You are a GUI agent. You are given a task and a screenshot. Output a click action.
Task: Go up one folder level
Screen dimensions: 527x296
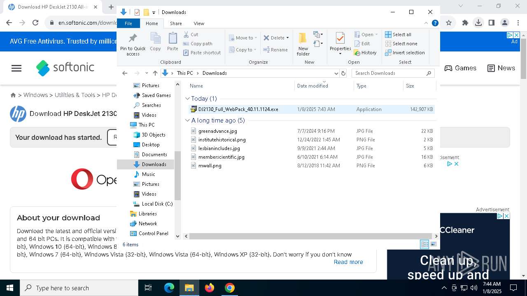point(155,73)
